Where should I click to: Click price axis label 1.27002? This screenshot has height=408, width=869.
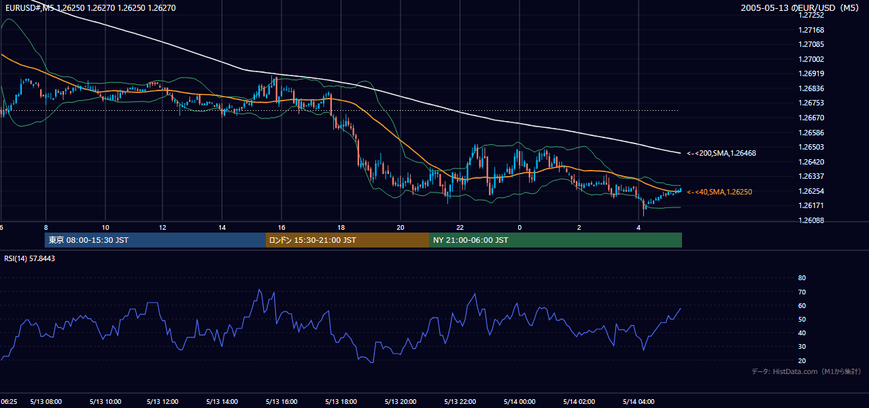tap(812, 59)
